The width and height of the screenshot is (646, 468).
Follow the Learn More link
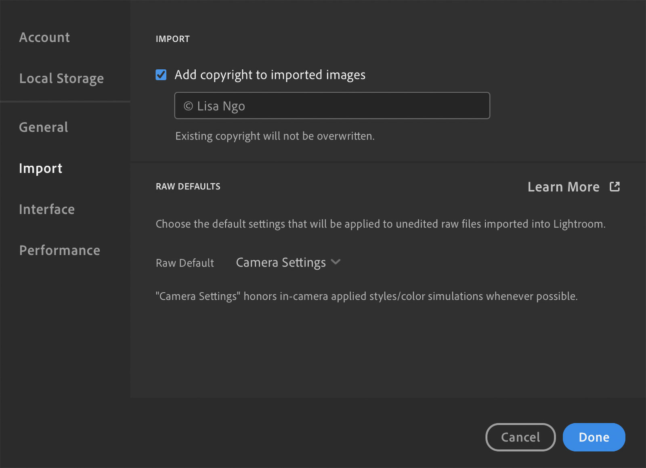pyautogui.click(x=563, y=187)
